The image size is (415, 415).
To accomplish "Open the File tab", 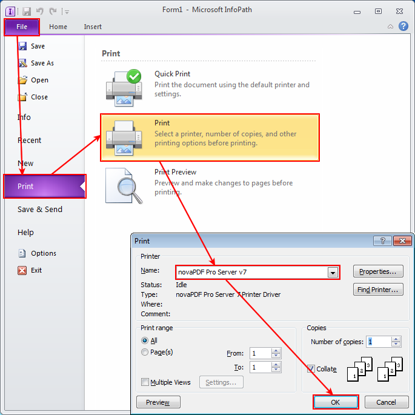I will [x=22, y=27].
